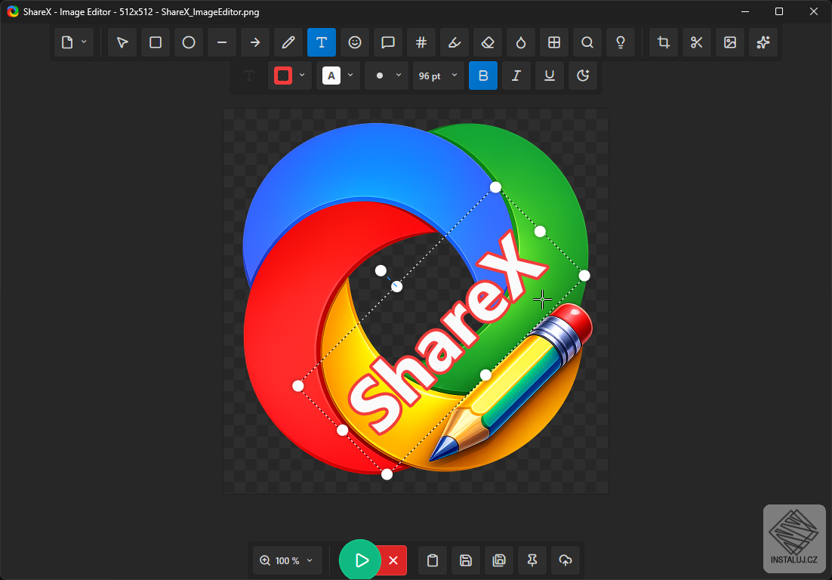
Task: Click the save image icon
Action: (x=466, y=560)
